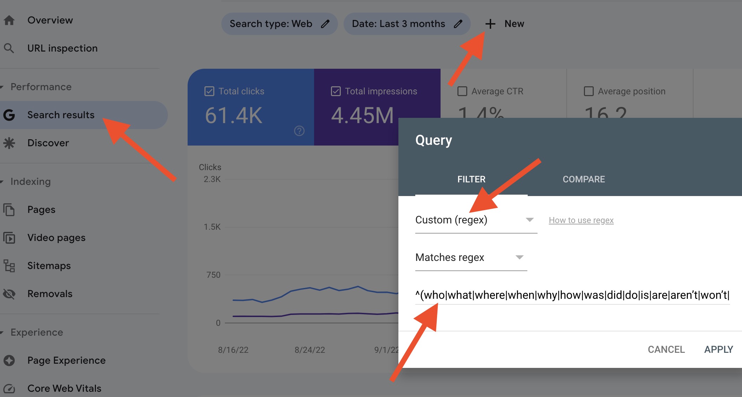Expand the Matches regex condition dropdown
The width and height of the screenshot is (742, 397).
[520, 257]
